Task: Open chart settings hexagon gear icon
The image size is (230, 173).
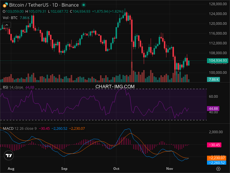Action: tap(218, 169)
